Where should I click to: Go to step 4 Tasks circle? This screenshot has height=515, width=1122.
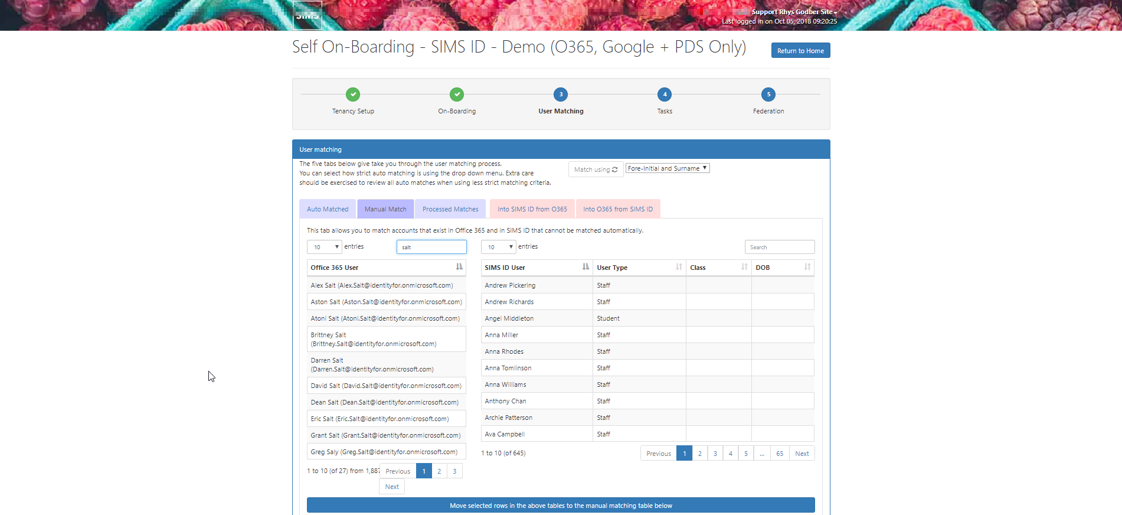[665, 94]
